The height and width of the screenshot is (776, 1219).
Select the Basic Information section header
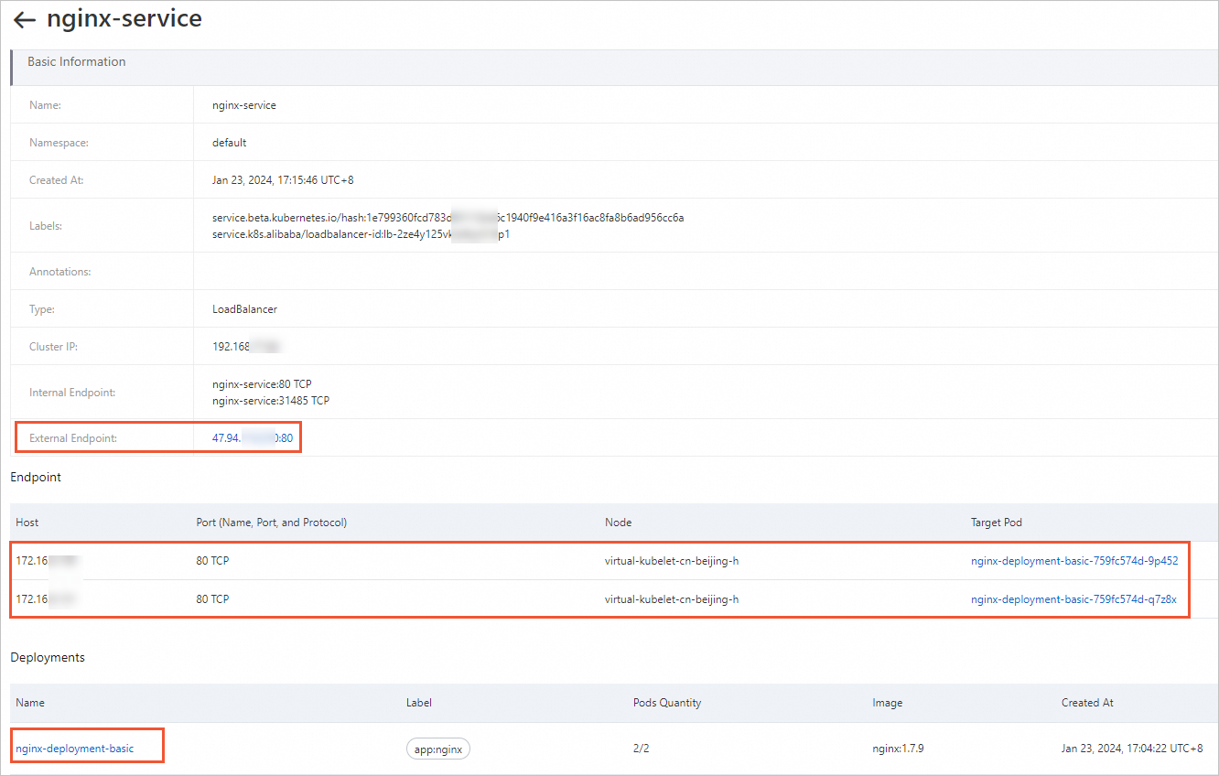pyautogui.click(x=77, y=62)
